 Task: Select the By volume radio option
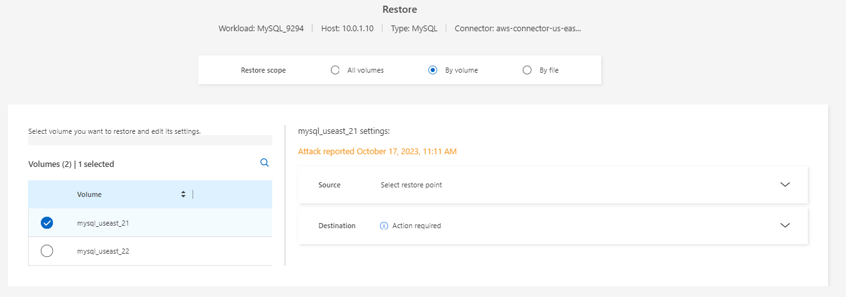pos(433,70)
